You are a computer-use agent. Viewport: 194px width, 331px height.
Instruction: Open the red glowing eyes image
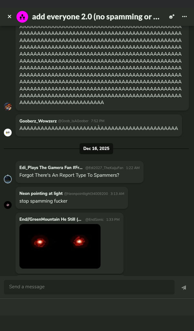point(60,246)
